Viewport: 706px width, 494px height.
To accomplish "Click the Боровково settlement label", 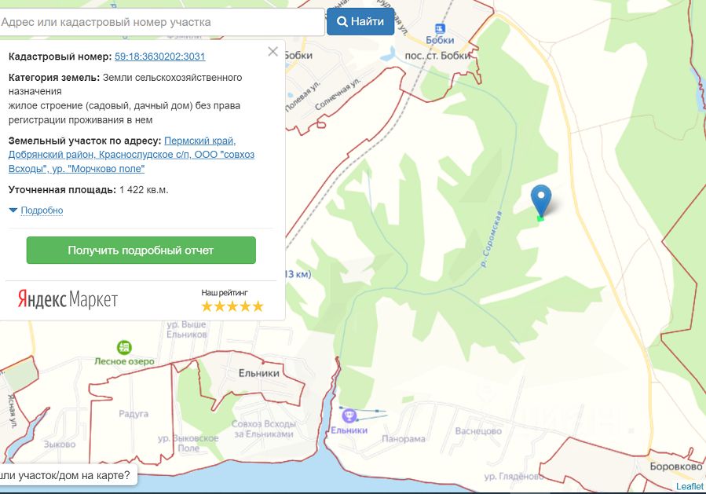I will (676, 467).
